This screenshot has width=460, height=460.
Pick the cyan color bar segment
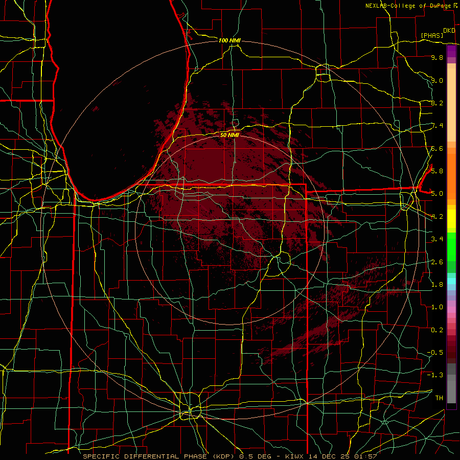(x=451, y=281)
